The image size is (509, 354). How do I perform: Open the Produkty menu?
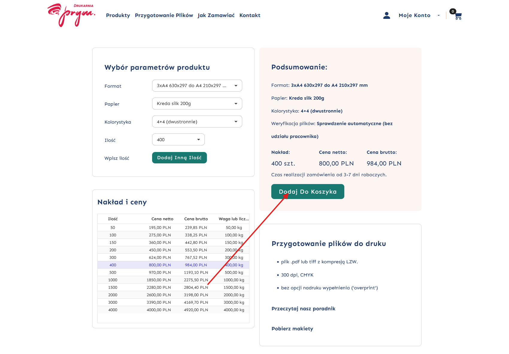[x=118, y=16]
